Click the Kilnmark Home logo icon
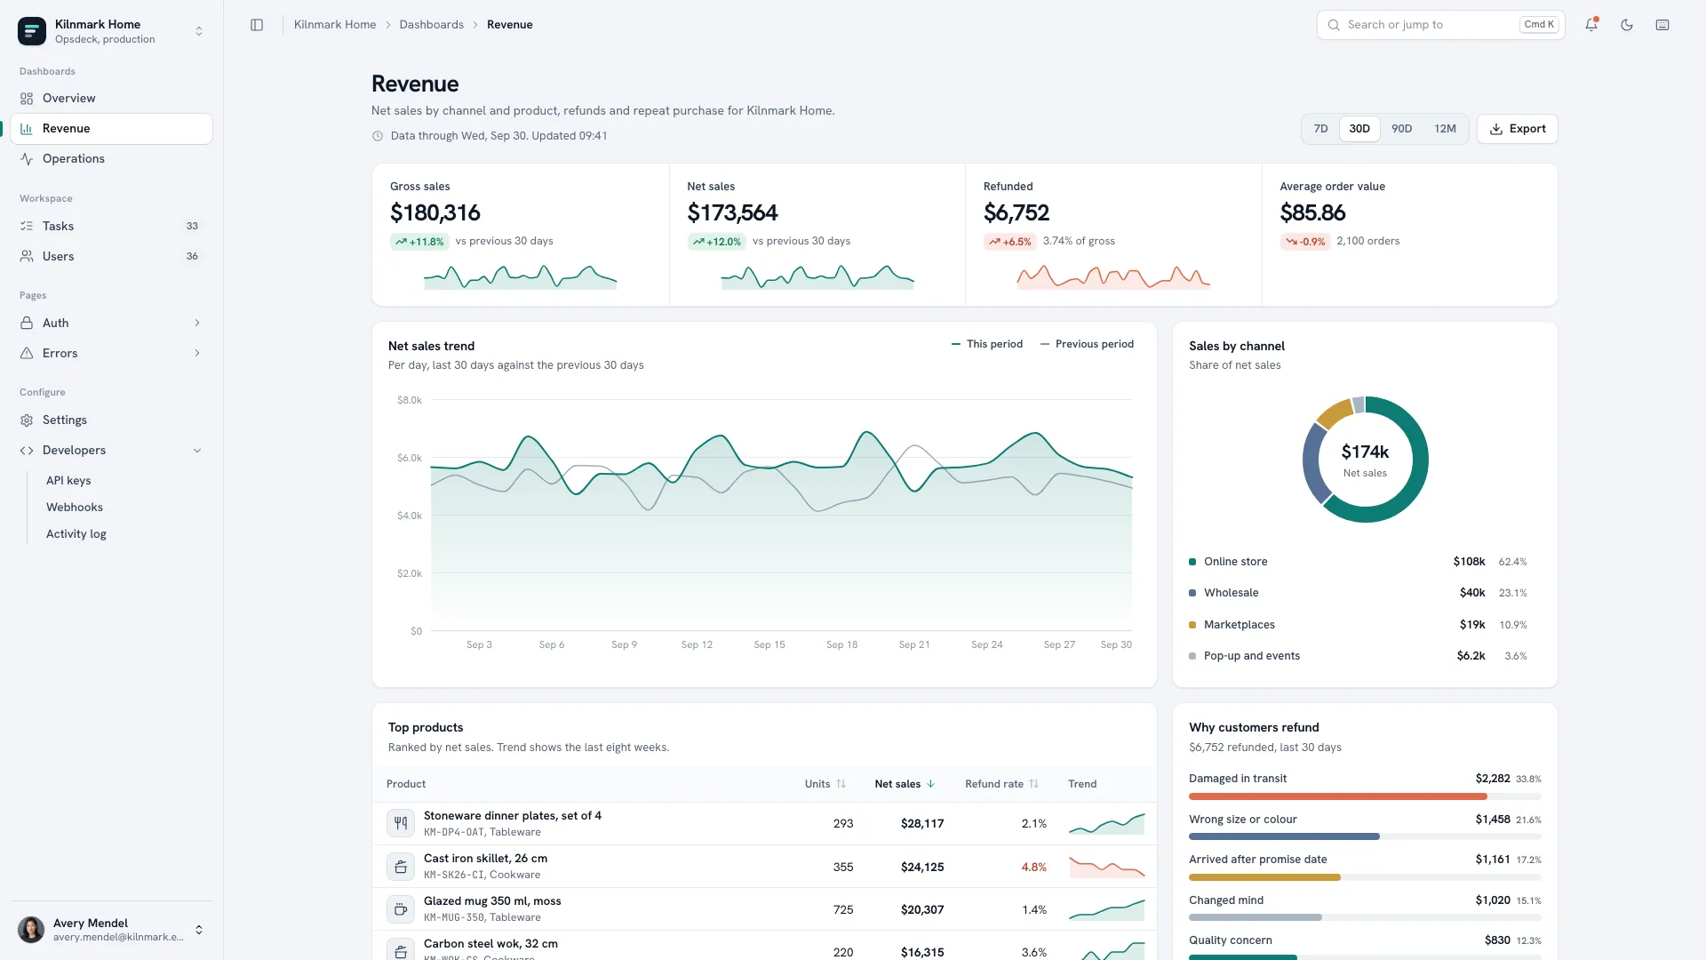The image size is (1706, 960). click(x=32, y=31)
